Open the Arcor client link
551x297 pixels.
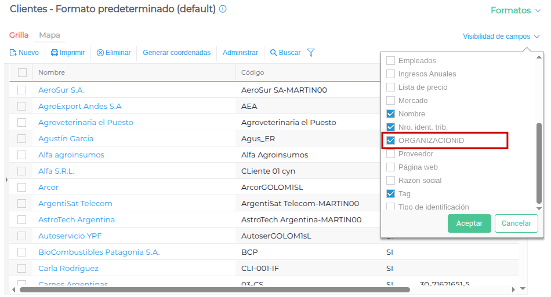point(48,188)
